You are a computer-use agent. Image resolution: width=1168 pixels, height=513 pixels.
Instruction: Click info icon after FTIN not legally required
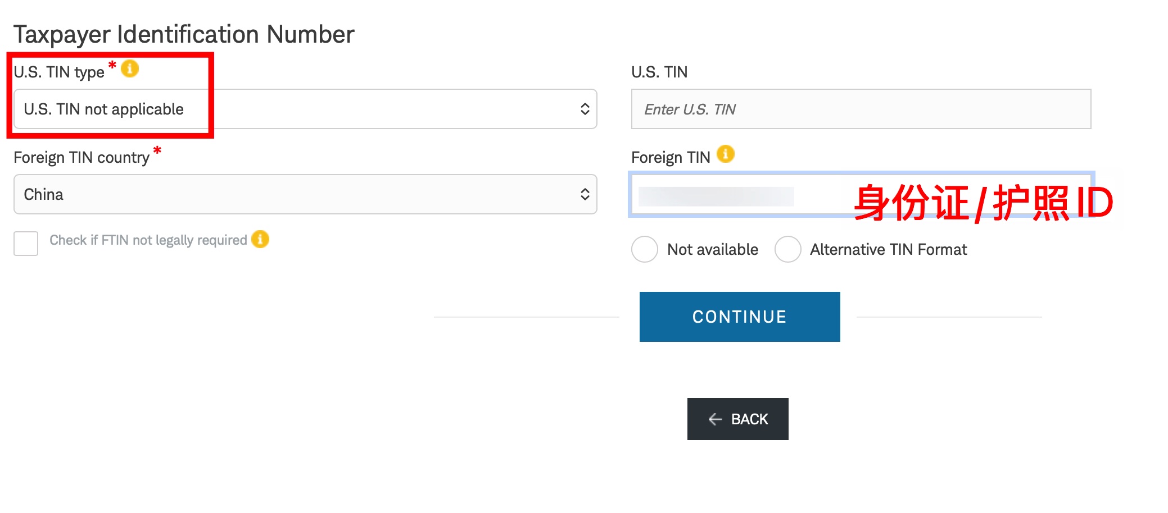click(x=260, y=239)
